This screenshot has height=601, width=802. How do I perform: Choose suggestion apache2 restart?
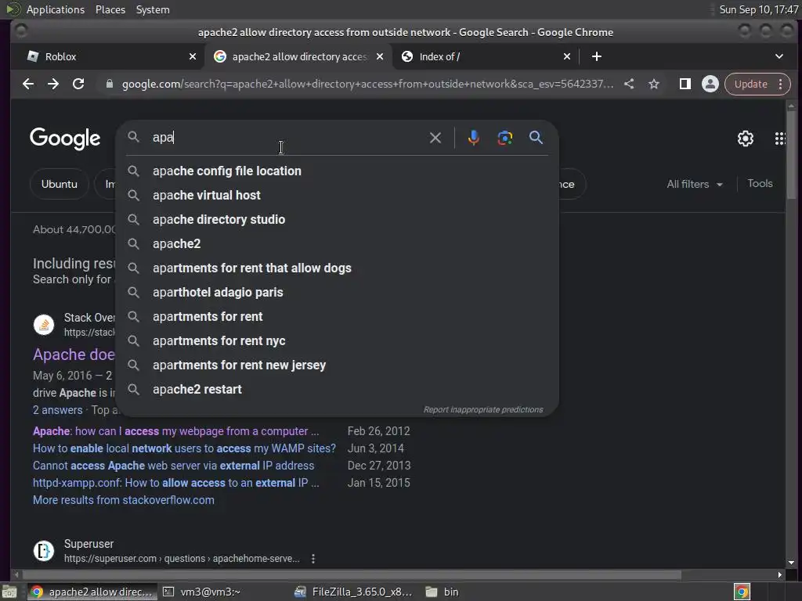pos(338,390)
